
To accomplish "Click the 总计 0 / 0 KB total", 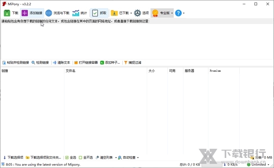I will [x=190, y=164].
